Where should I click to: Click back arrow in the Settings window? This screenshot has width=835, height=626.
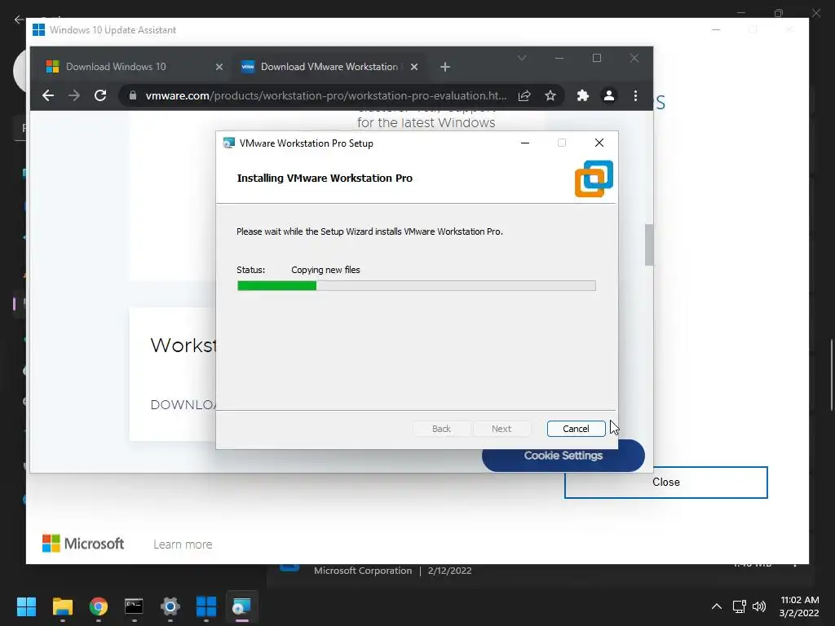19,20
